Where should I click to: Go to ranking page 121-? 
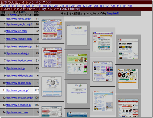tap(28, 6)
